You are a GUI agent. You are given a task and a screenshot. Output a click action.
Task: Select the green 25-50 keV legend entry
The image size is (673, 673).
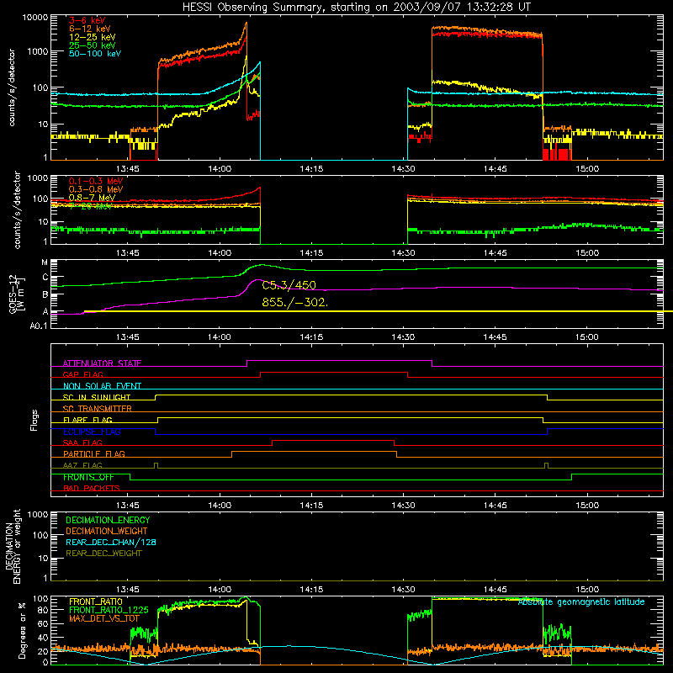(93, 45)
